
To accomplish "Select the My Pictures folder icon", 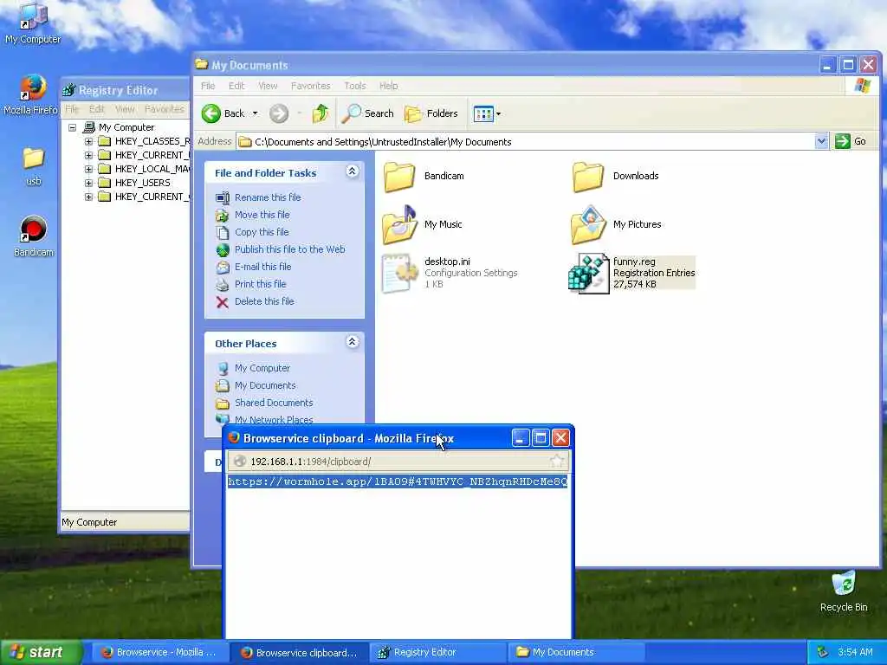I will click(x=588, y=224).
